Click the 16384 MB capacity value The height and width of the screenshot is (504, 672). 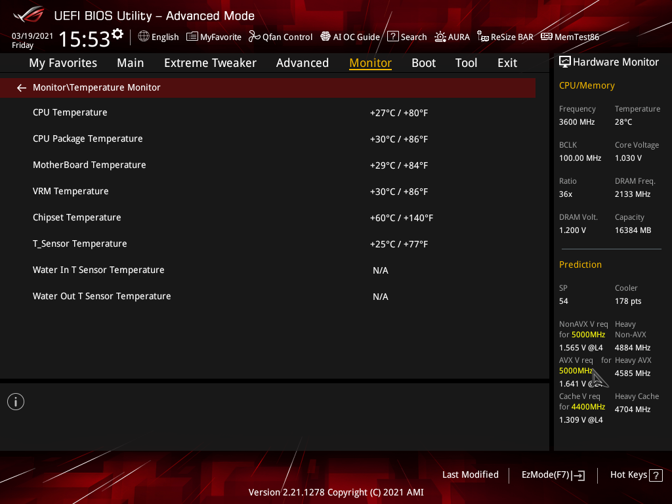coord(633,230)
